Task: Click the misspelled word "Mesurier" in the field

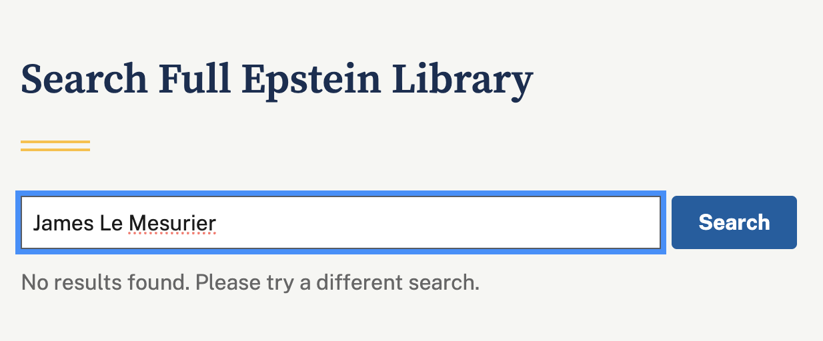Action: [172, 222]
